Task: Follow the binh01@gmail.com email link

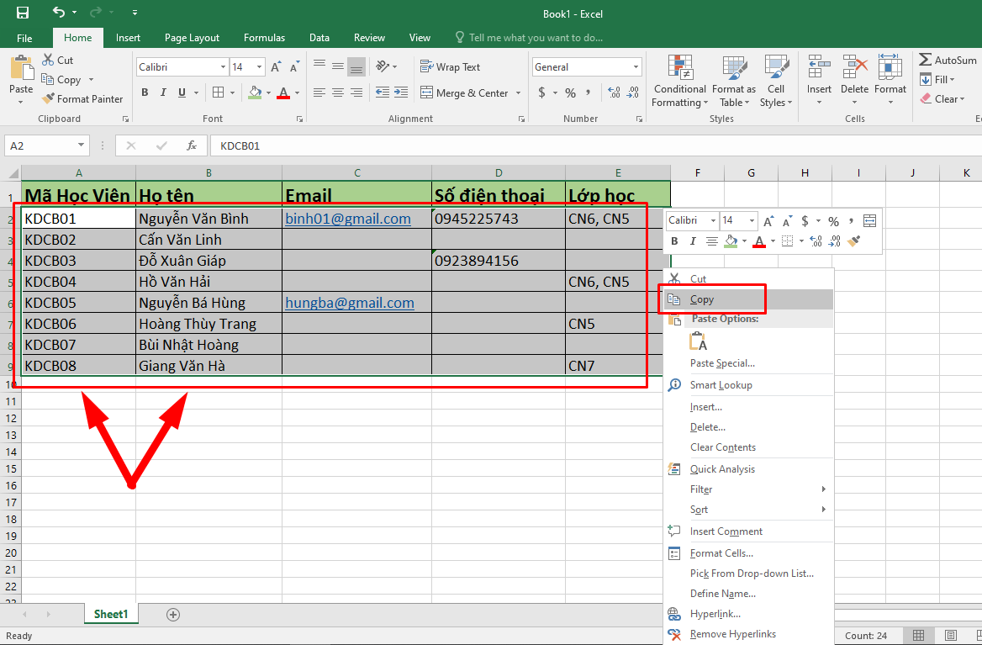Action: [x=347, y=219]
